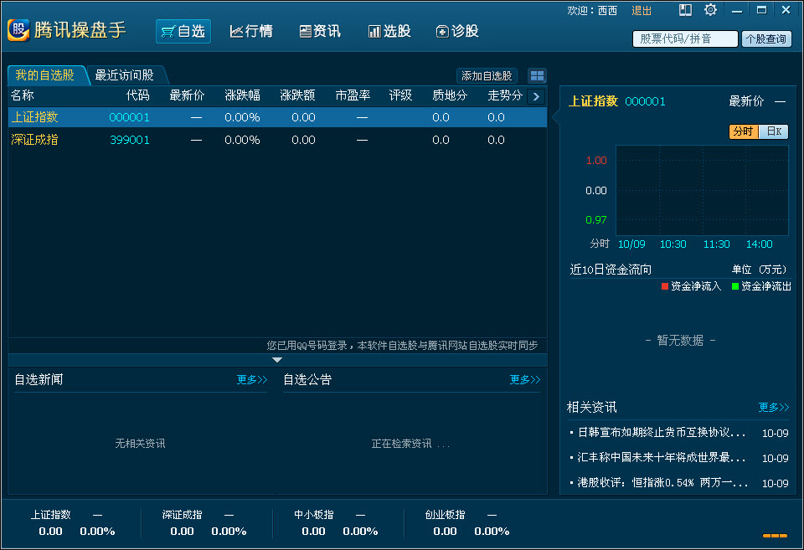The image size is (804, 550).
Task: Open 更多>> for 相关资讯
Action: pyautogui.click(x=773, y=408)
